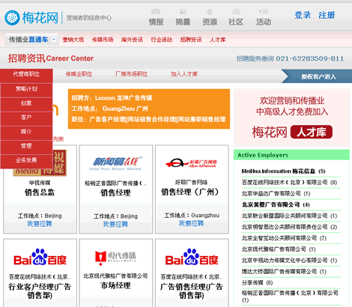Open employer 北京明智思达公关顾问有限责任公司
This screenshot has width=352, height=307.
289,227
